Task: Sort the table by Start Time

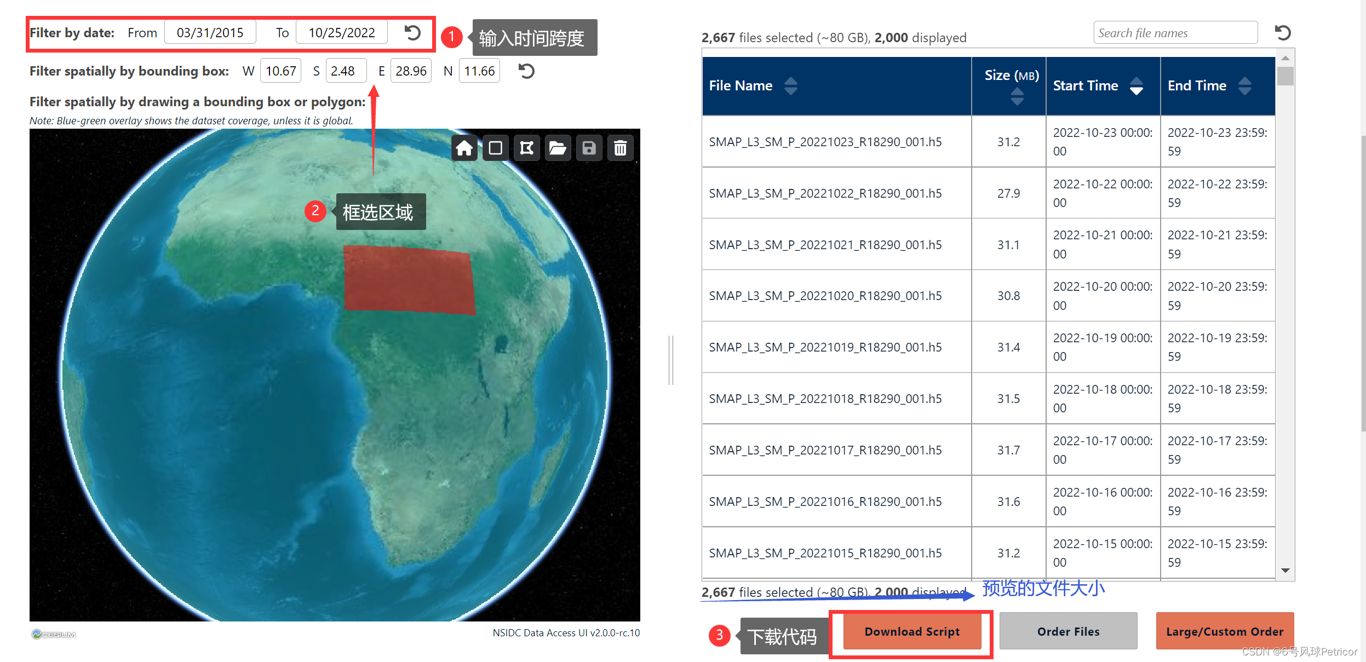Action: point(1137,86)
